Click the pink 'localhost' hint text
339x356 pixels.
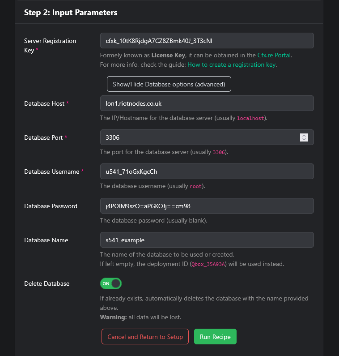pos(251,118)
